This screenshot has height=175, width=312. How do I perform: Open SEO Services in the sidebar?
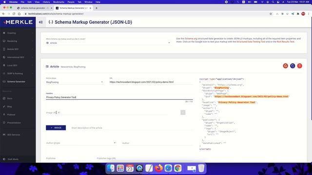[x=18, y=135]
